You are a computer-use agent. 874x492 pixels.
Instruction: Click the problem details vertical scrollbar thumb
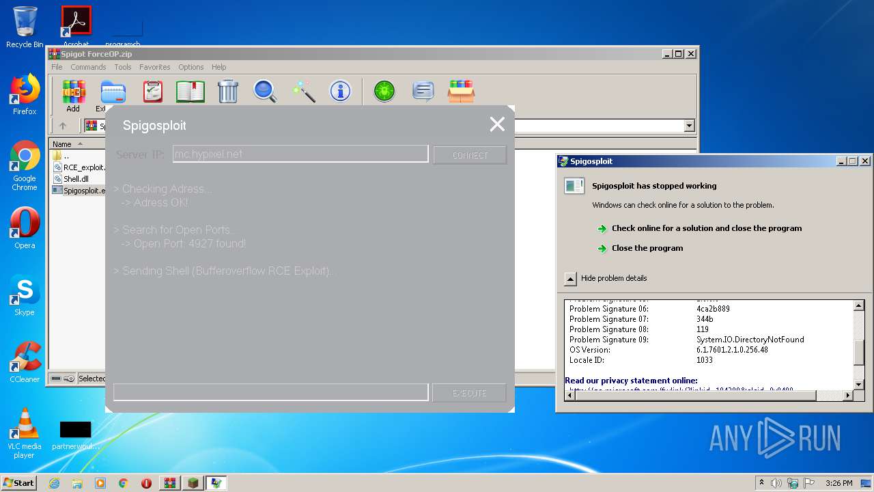(x=860, y=353)
